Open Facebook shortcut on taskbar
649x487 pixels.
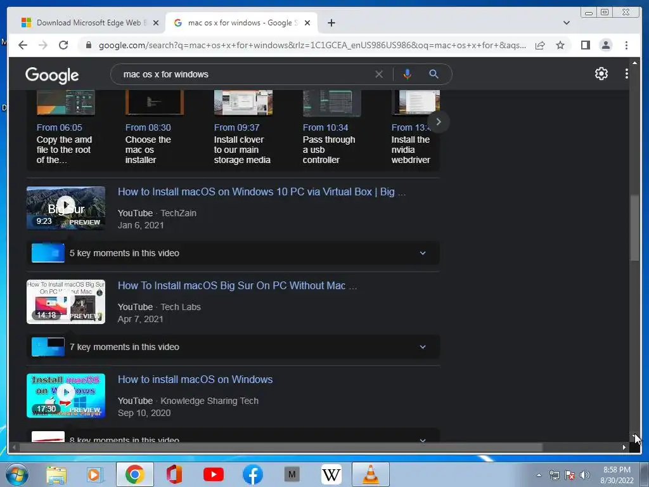(x=252, y=474)
